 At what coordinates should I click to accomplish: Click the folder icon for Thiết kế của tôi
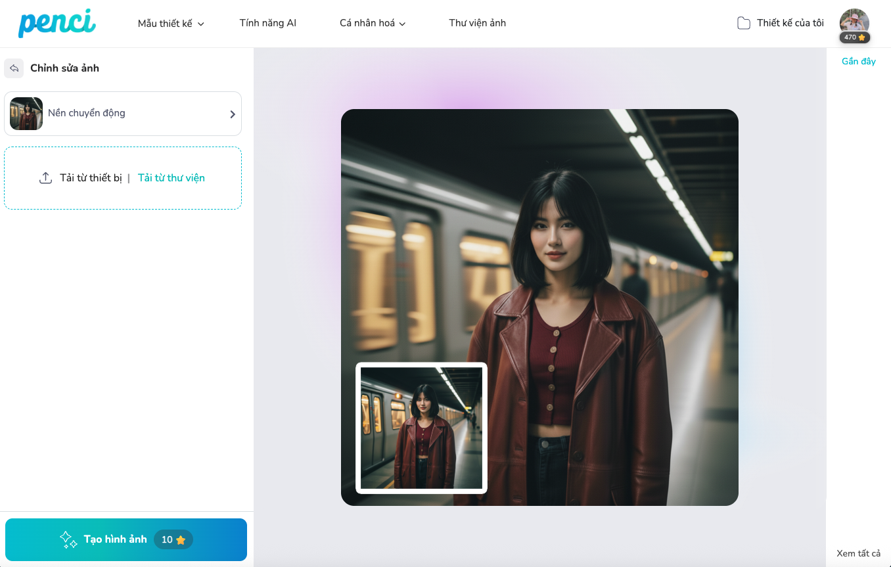[x=743, y=24]
